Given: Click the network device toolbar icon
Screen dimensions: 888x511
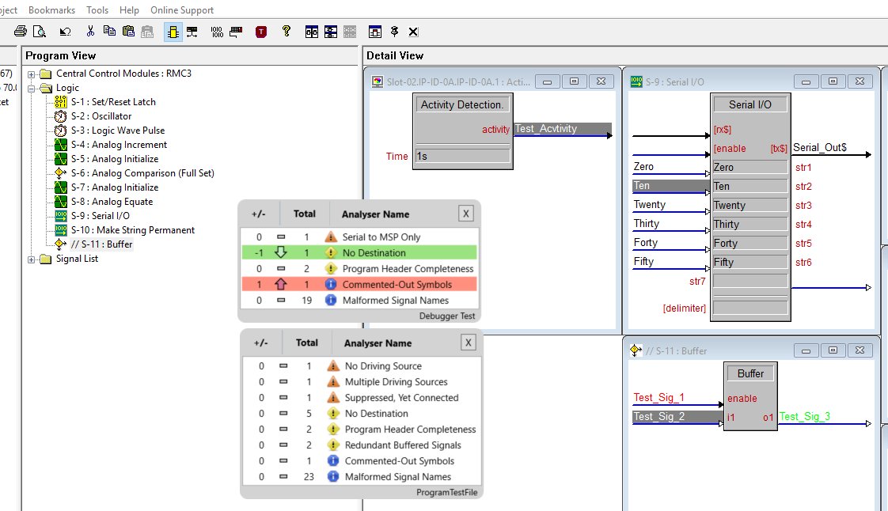Looking at the screenshot, I should pos(192,32).
